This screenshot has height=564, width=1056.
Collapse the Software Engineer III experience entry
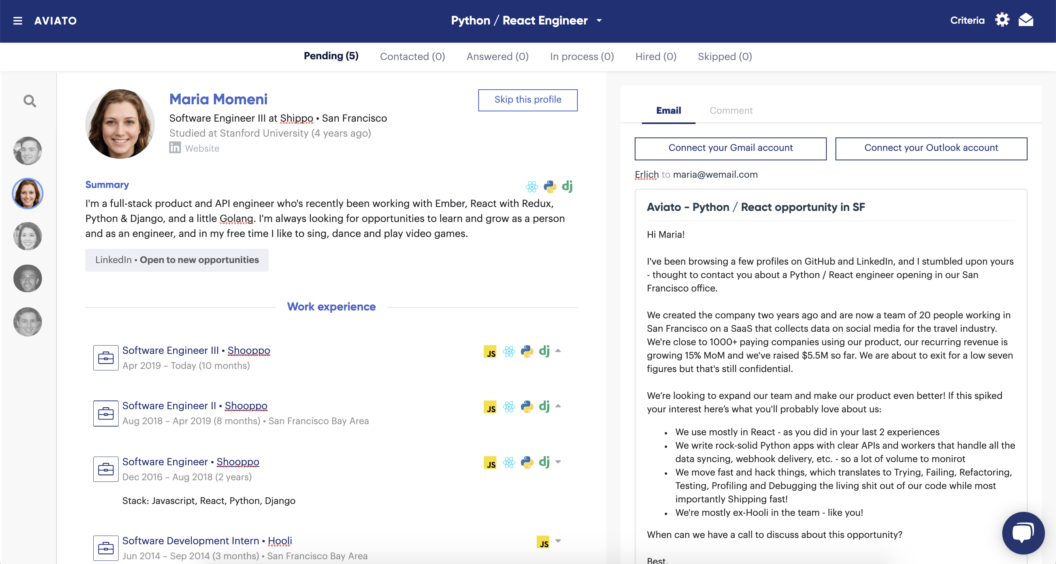point(558,351)
